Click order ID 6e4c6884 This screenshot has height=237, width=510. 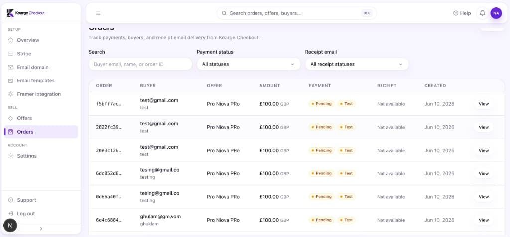click(x=109, y=220)
